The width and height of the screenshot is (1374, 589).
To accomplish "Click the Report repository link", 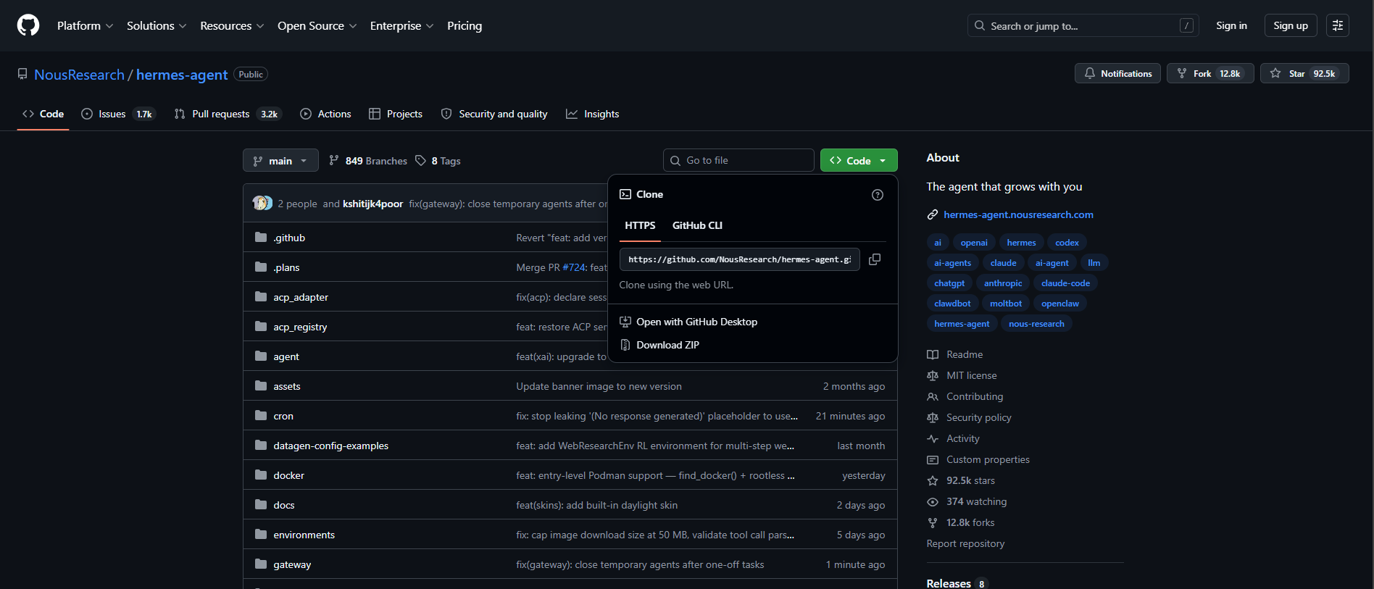I will pyautogui.click(x=965, y=543).
